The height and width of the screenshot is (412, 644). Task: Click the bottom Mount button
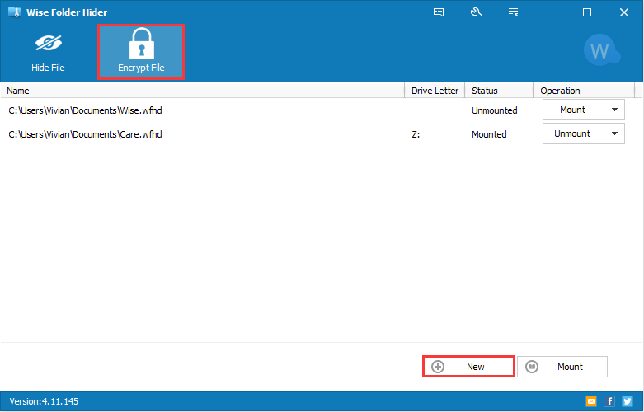tap(562, 367)
